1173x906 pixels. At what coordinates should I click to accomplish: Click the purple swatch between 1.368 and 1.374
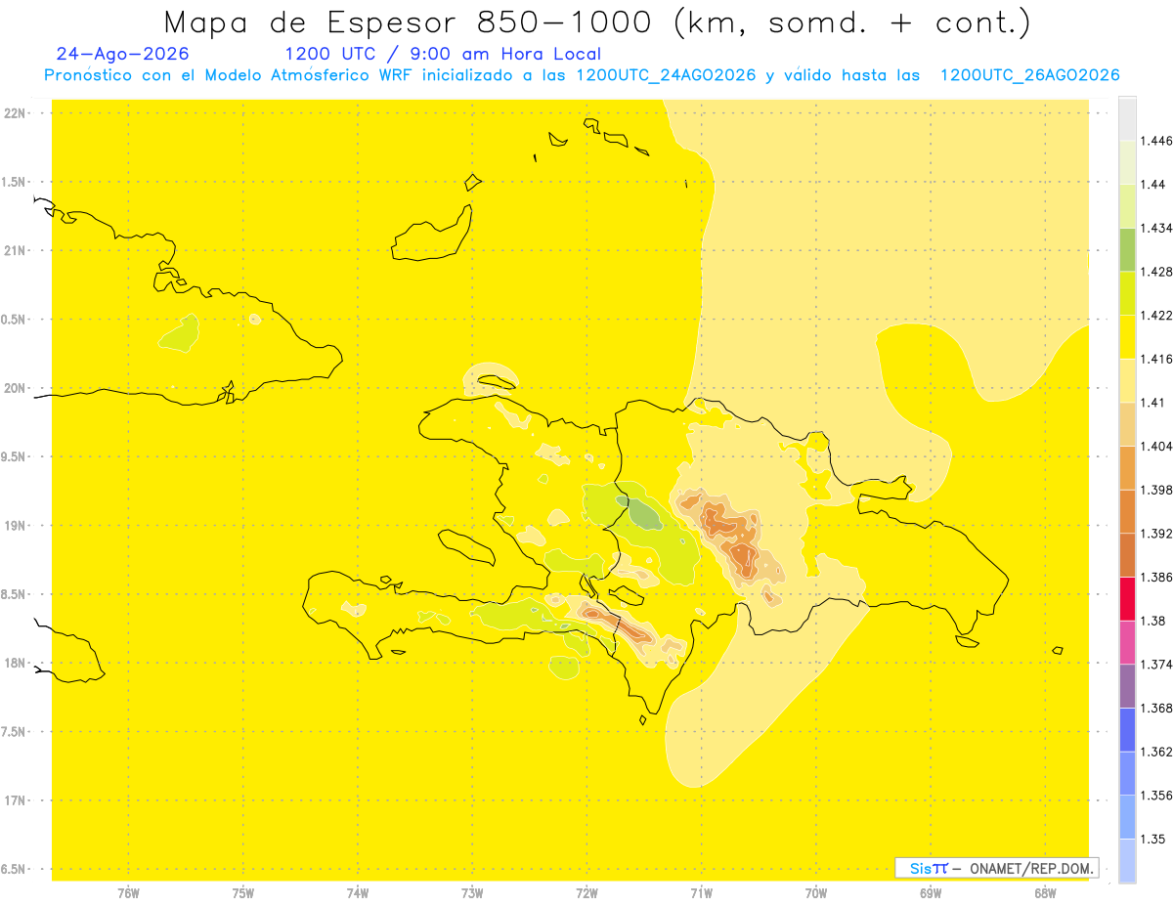pyautogui.click(x=1127, y=686)
